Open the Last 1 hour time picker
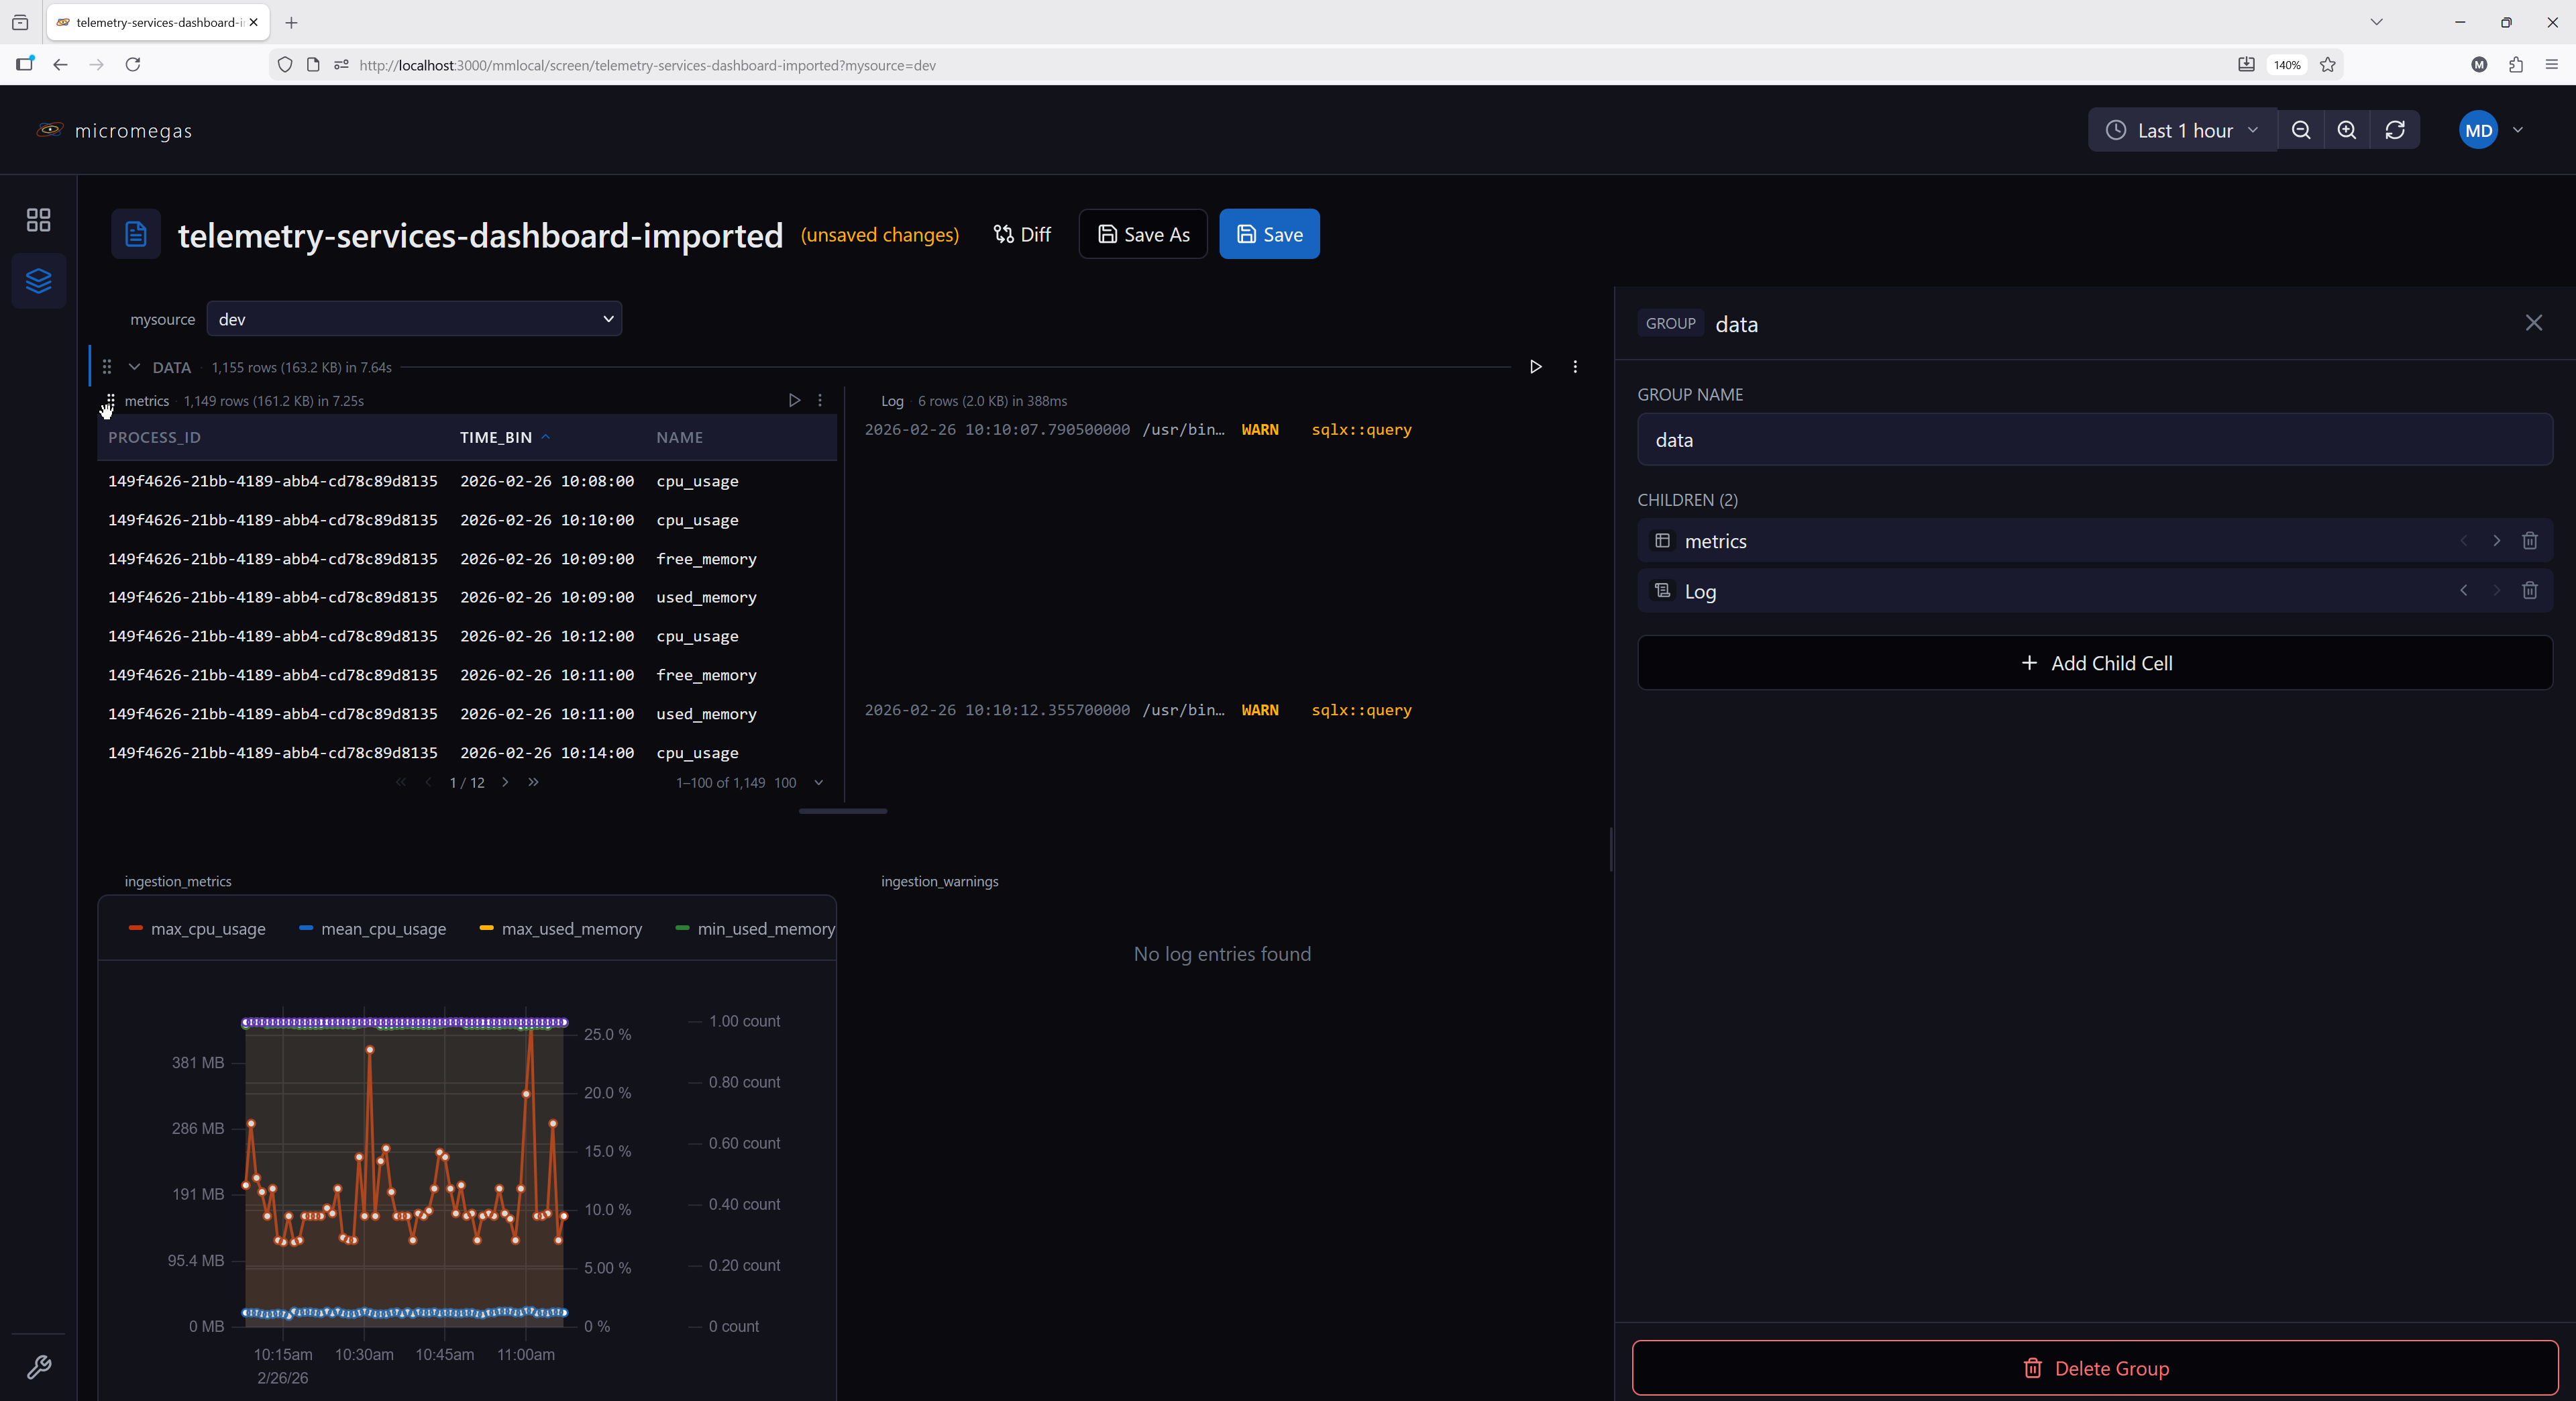Viewport: 2576px width, 1401px height. click(x=2182, y=130)
